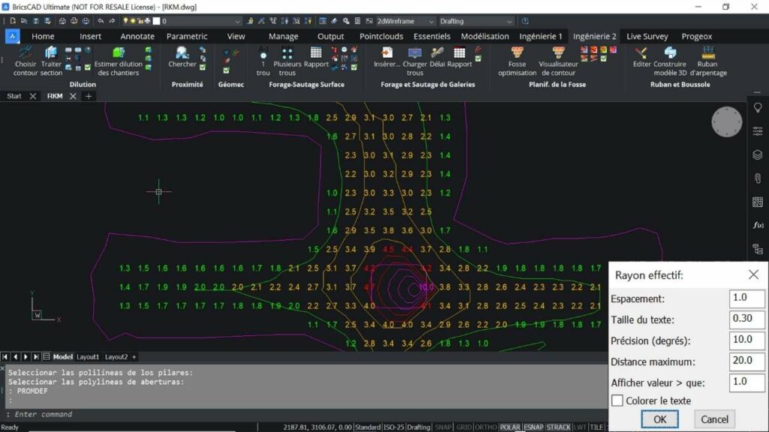Open the Properties sliders panel icon
The height and width of the screenshot is (432, 769).
(758, 131)
